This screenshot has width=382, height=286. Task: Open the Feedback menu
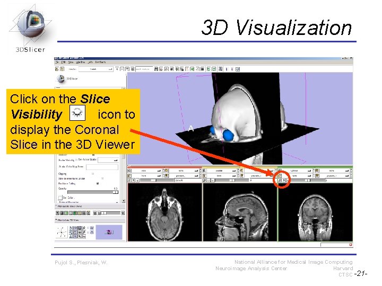pos(100,62)
